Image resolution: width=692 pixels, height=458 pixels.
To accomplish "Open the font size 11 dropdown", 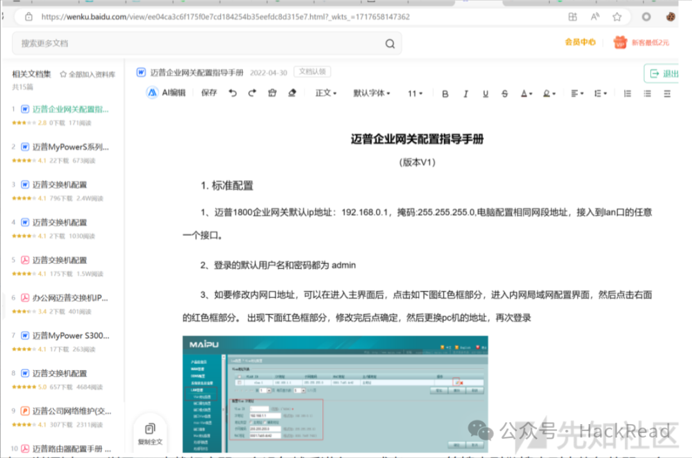I will [415, 94].
